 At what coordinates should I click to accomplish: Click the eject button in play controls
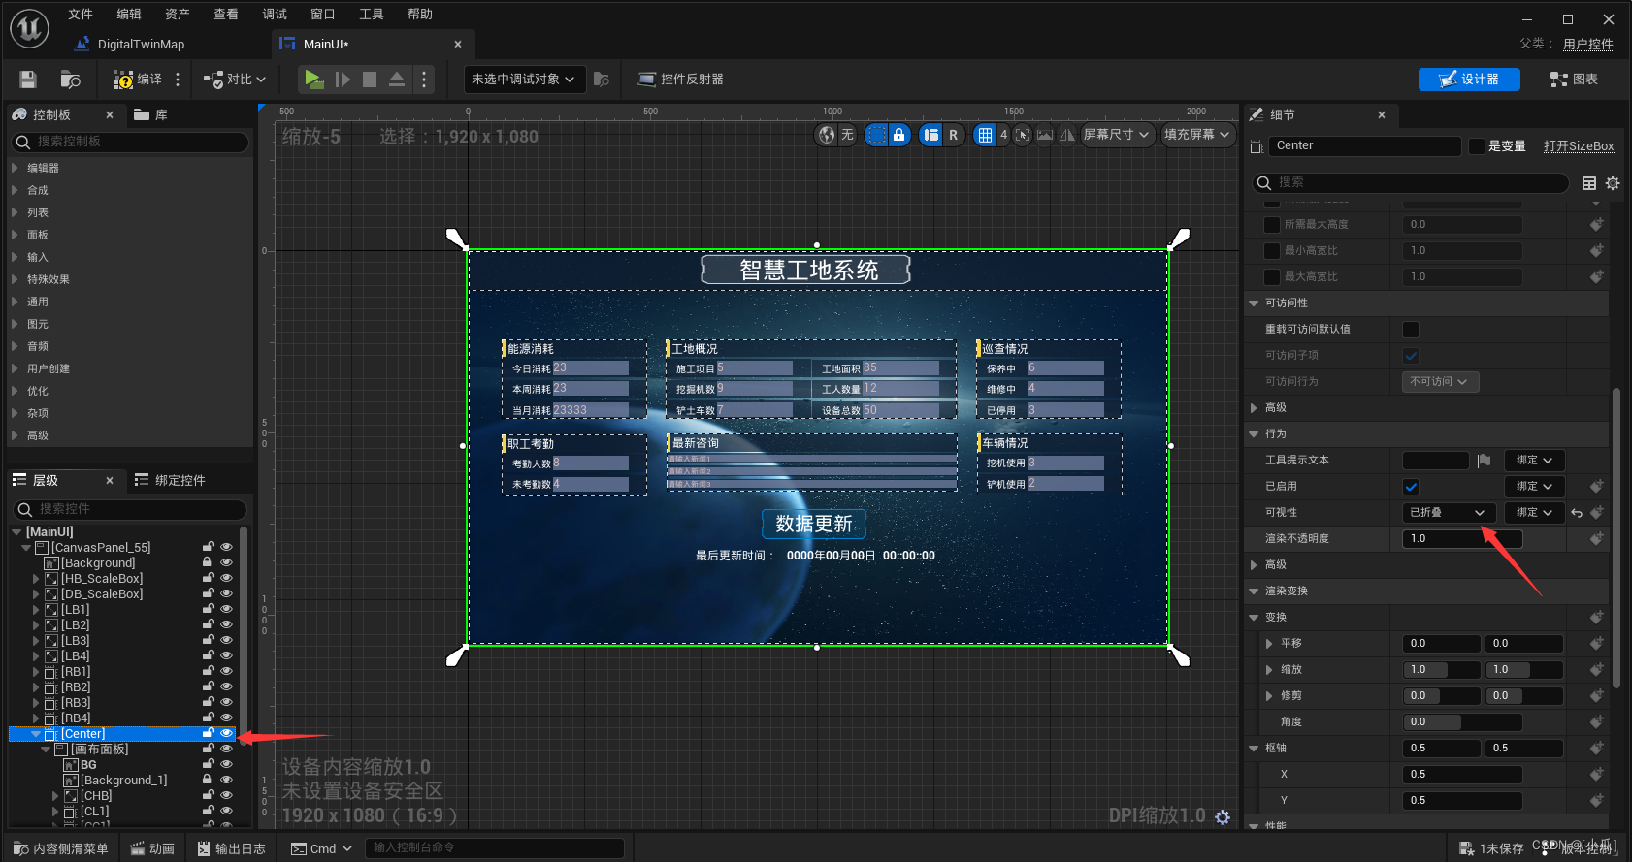pos(397,80)
